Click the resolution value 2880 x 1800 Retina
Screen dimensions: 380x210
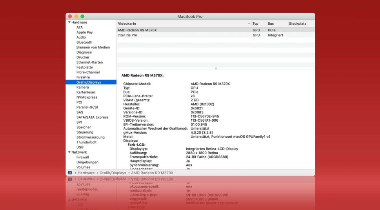(202, 153)
